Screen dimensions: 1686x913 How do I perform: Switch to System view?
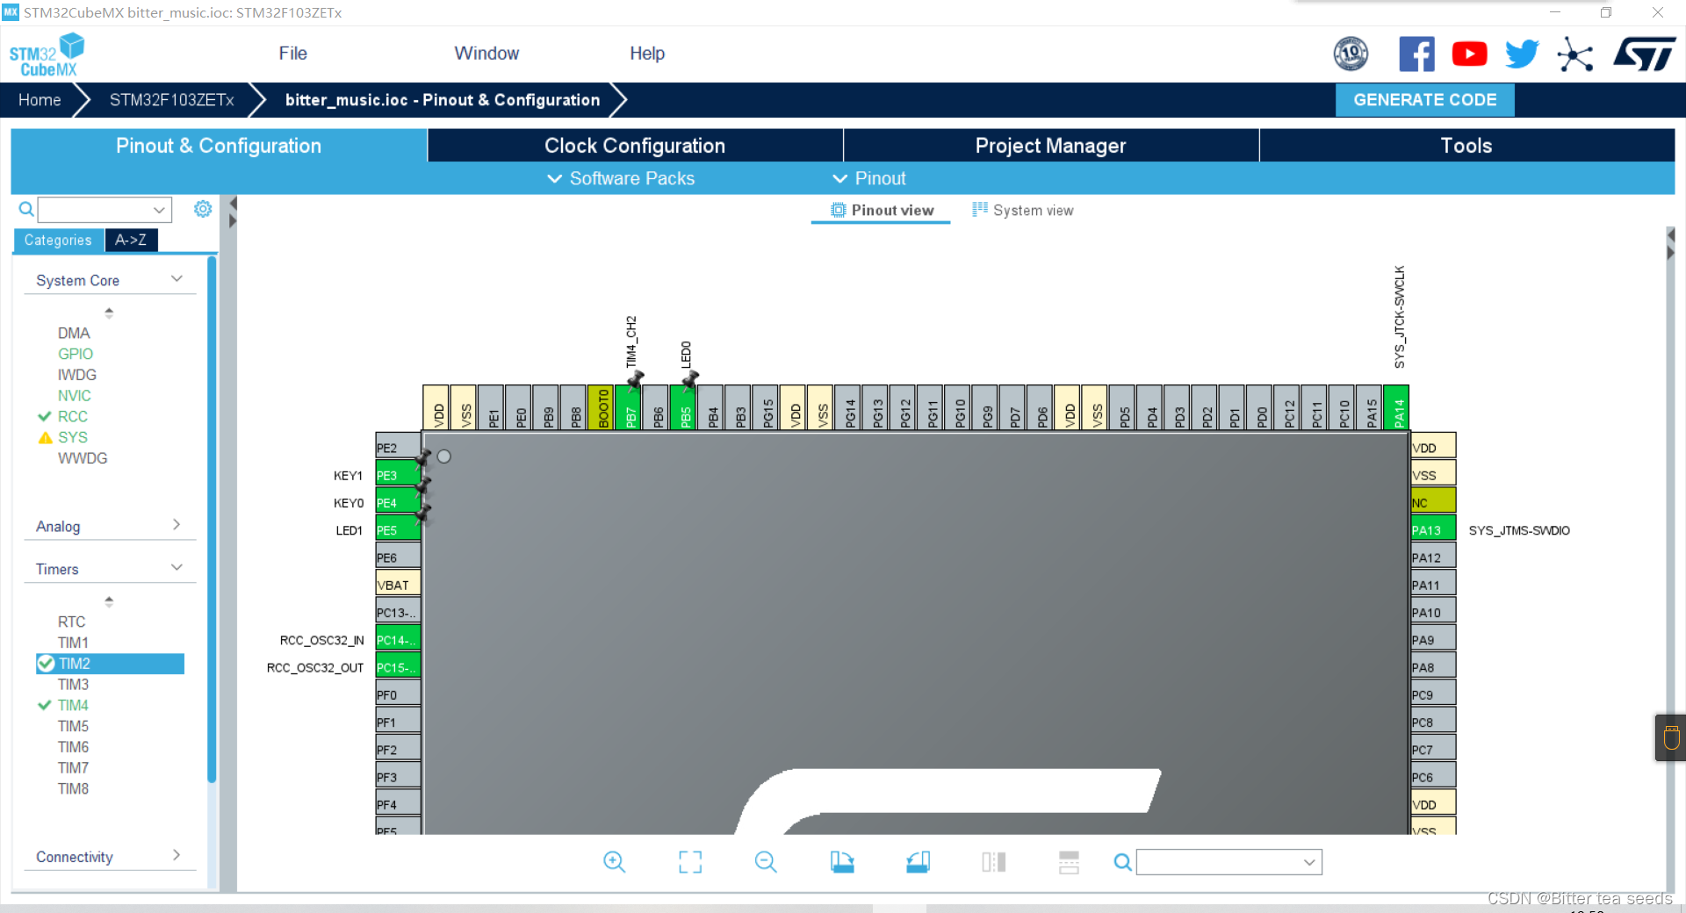coord(1022,210)
